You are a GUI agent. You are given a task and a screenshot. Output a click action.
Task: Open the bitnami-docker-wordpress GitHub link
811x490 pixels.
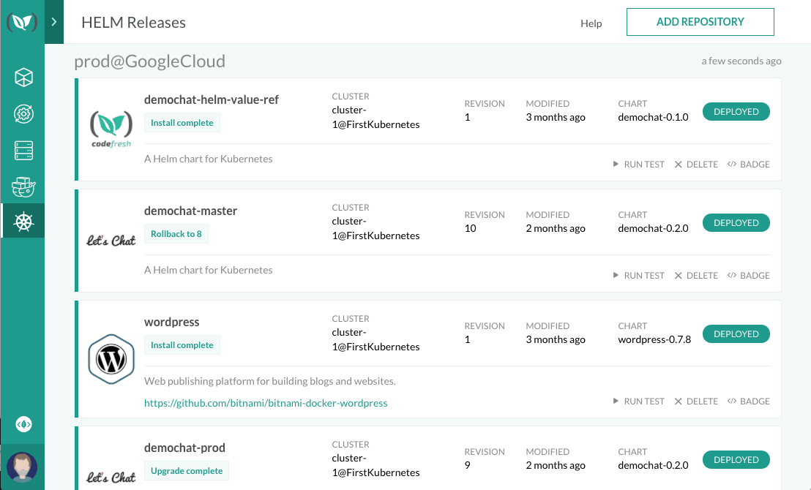[x=266, y=403]
